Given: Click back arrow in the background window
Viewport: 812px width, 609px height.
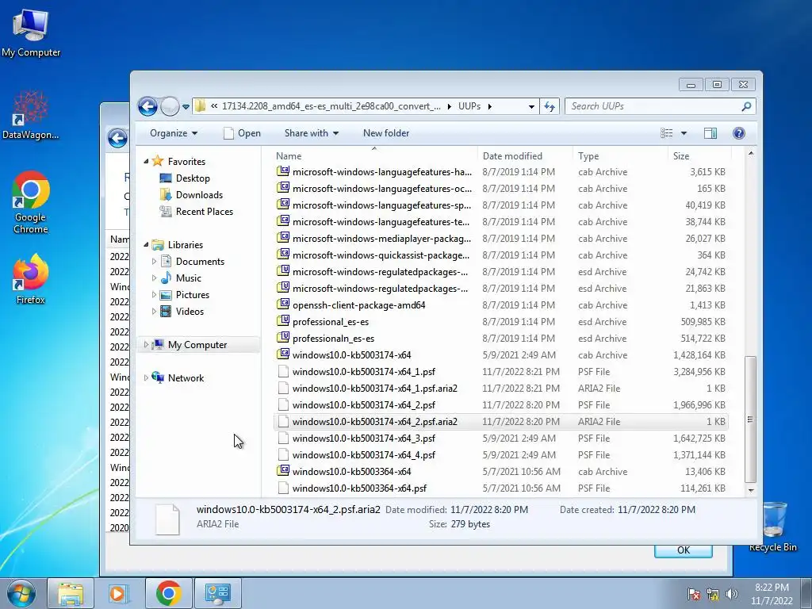Looking at the screenshot, I should [117, 138].
